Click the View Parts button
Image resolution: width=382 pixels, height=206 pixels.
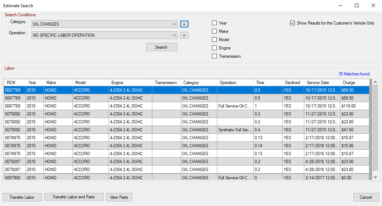coord(119,197)
